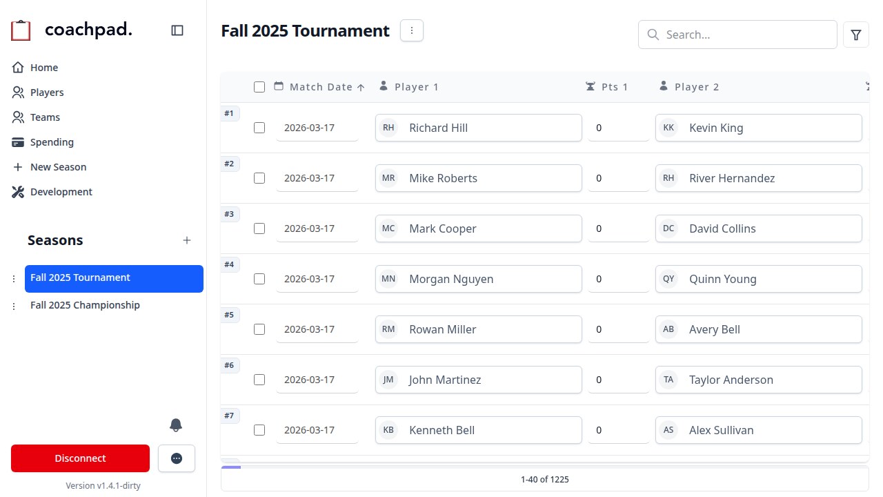Image resolution: width=883 pixels, height=497 pixels.
Task: Check the checkbox on match #5
Action: pos(259,329)
